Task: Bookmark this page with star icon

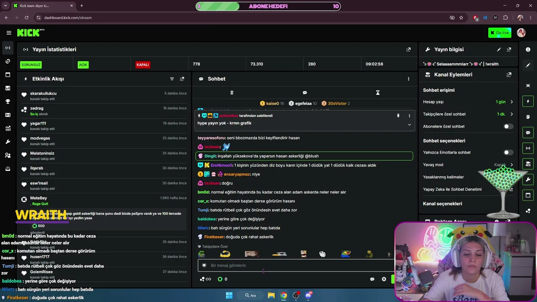Action: pyautogui.click(x=461, y=18)
